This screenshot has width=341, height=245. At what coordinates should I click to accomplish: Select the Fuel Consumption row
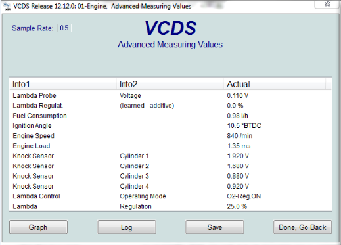(170, 116)
